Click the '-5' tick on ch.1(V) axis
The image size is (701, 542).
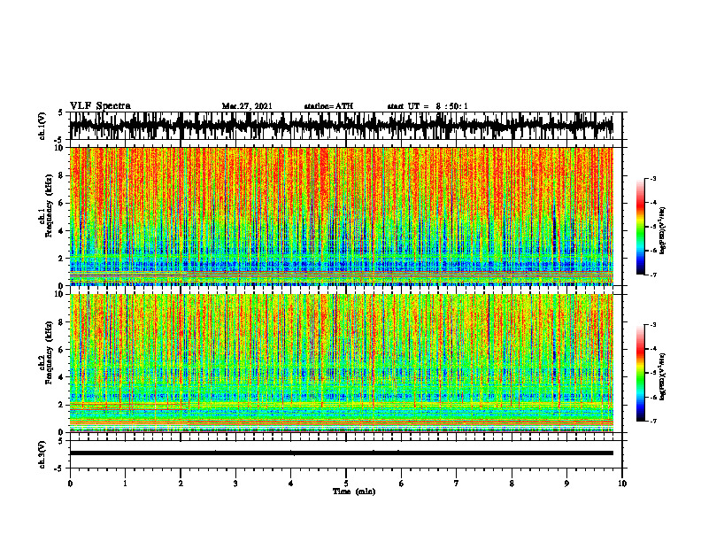coord(59,139)
